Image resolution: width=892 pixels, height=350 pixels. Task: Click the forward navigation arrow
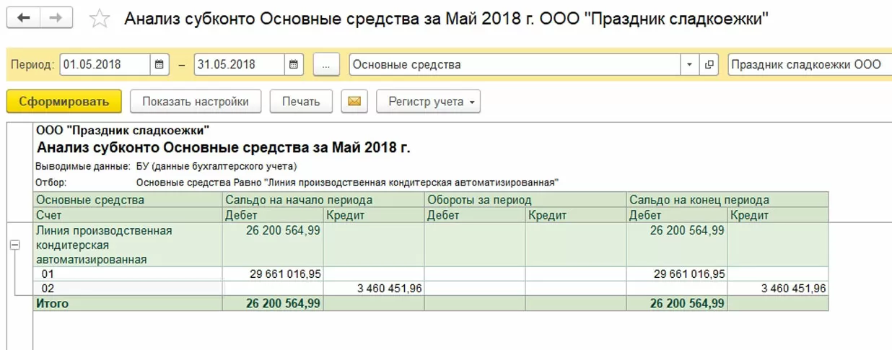click(54, 18)
